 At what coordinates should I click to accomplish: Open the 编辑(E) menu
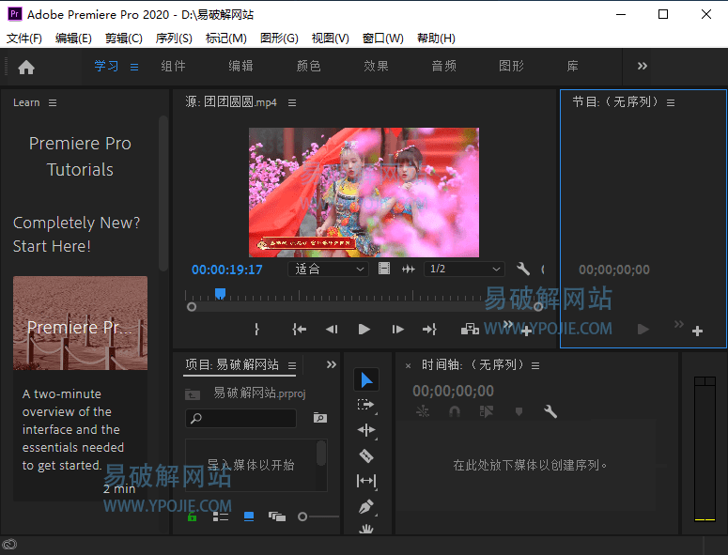(73, 39)
